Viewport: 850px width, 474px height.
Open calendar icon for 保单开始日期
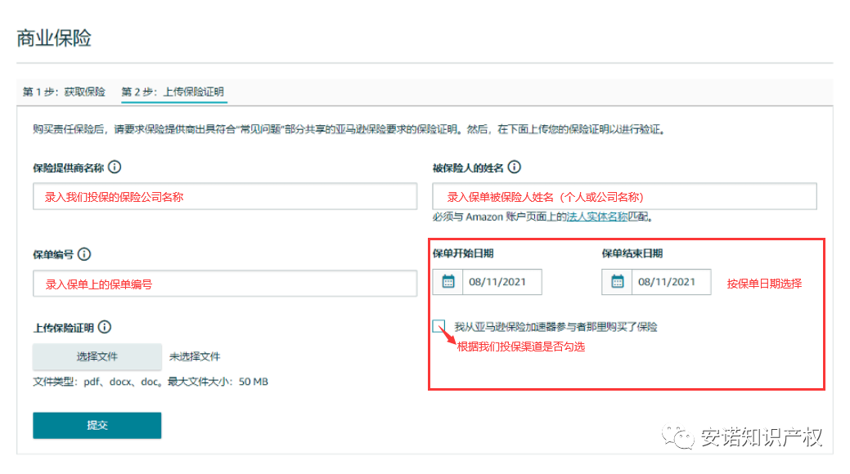click(x=448, y=282)
